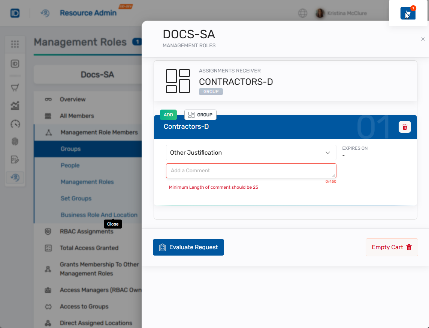This screenshot has height=328, width=429.
Task: Go to Set Groups section
Action: [x=76, y=199]
